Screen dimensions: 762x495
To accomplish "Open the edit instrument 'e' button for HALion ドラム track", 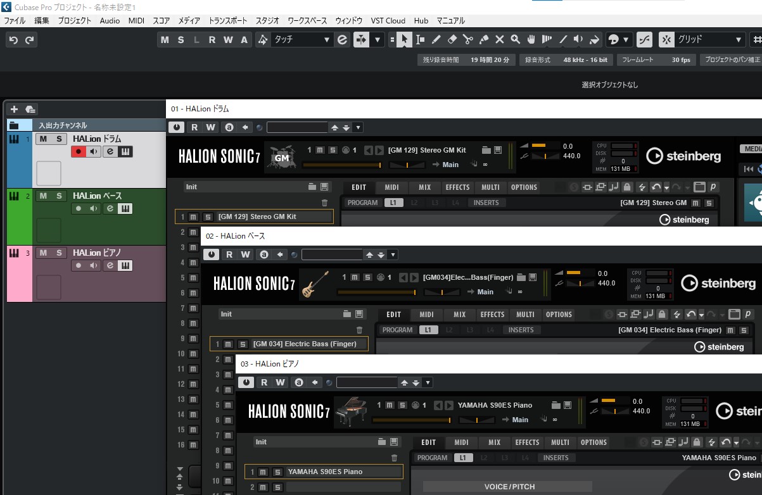I will click(110, 151).
